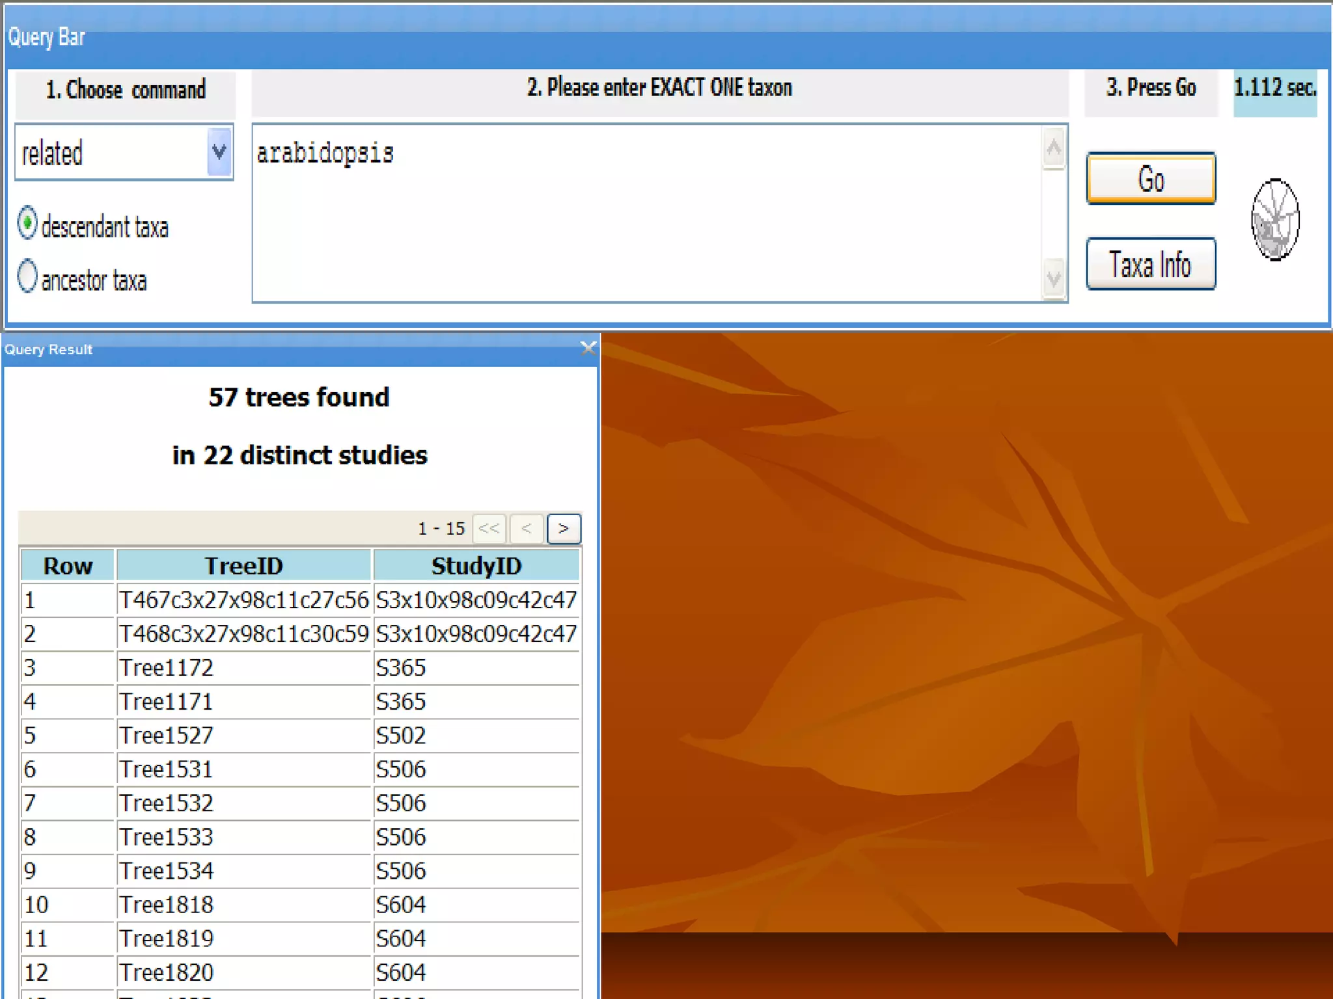Select Tree1818 in row 10
1333x999 pixels.
point(167,904)
